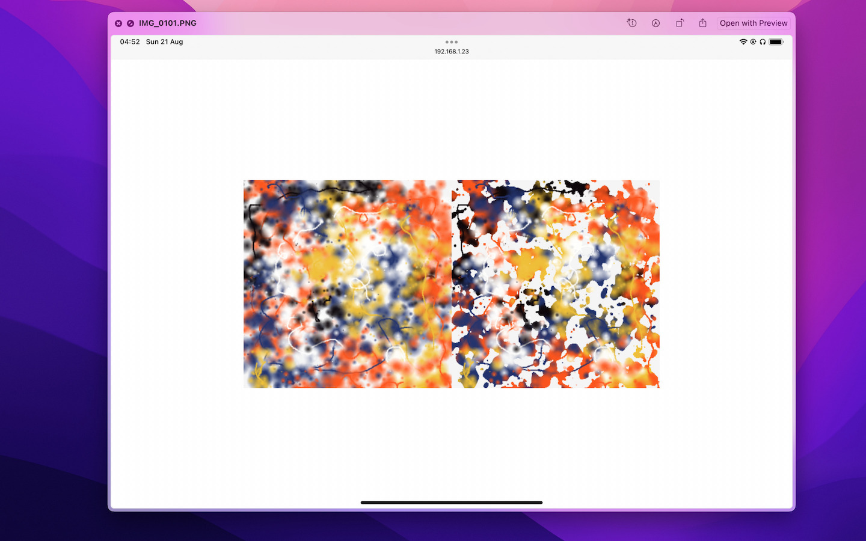This screenshot has width=866, height=541.
Task: Click the orientation lock status icon
Action: 753,42
